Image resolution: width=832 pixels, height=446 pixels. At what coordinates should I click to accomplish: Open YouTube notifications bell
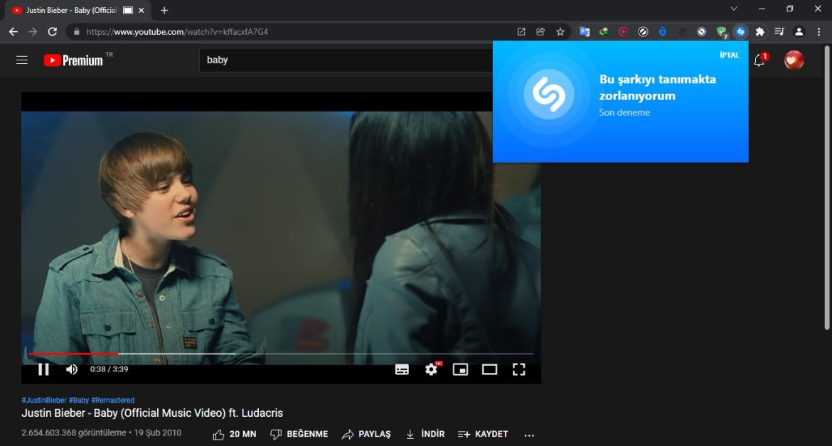[x=759, y=60]
